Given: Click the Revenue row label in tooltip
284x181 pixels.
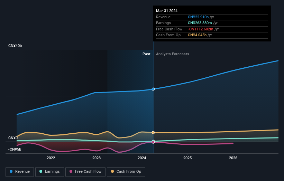Looking at the screenshot, I should 163,17.
